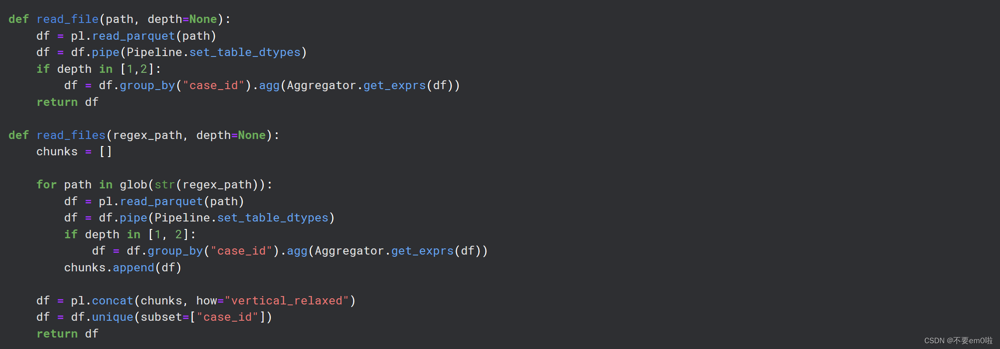1000x349 pixels.
Task: Click the first "case_id" string
Action: pos(213,86)
